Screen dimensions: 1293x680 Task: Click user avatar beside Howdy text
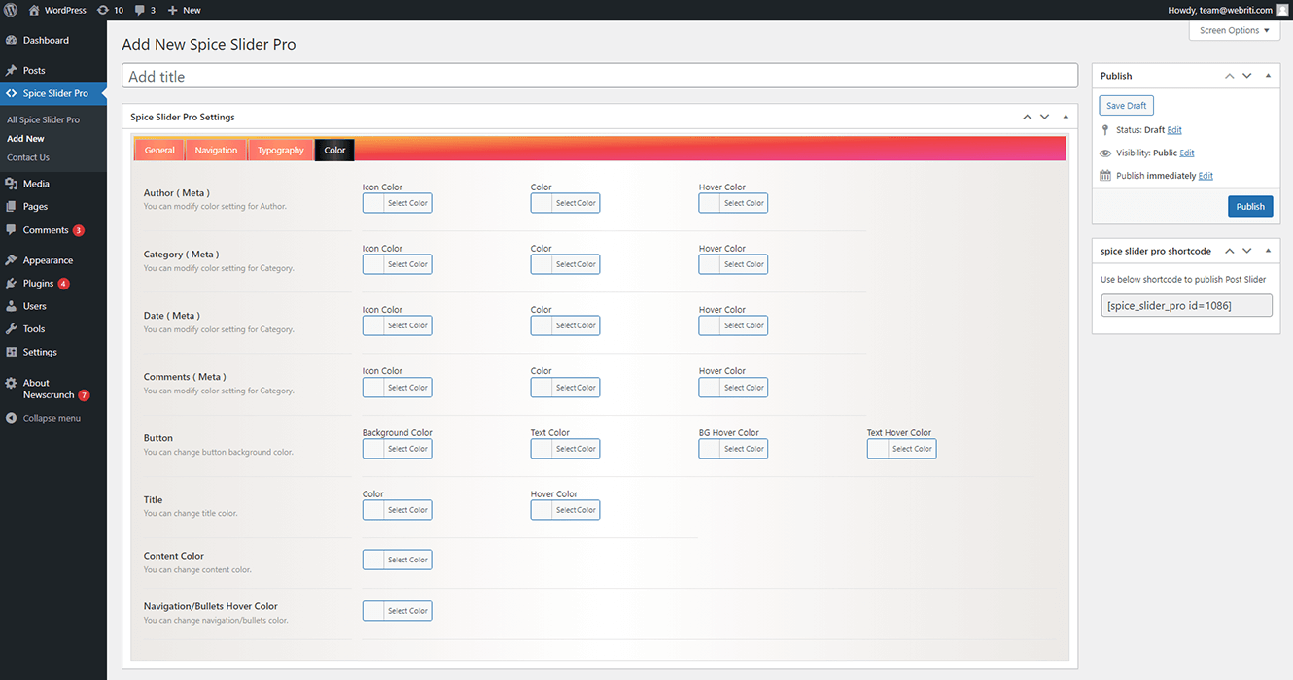[x=1282, y=10]
